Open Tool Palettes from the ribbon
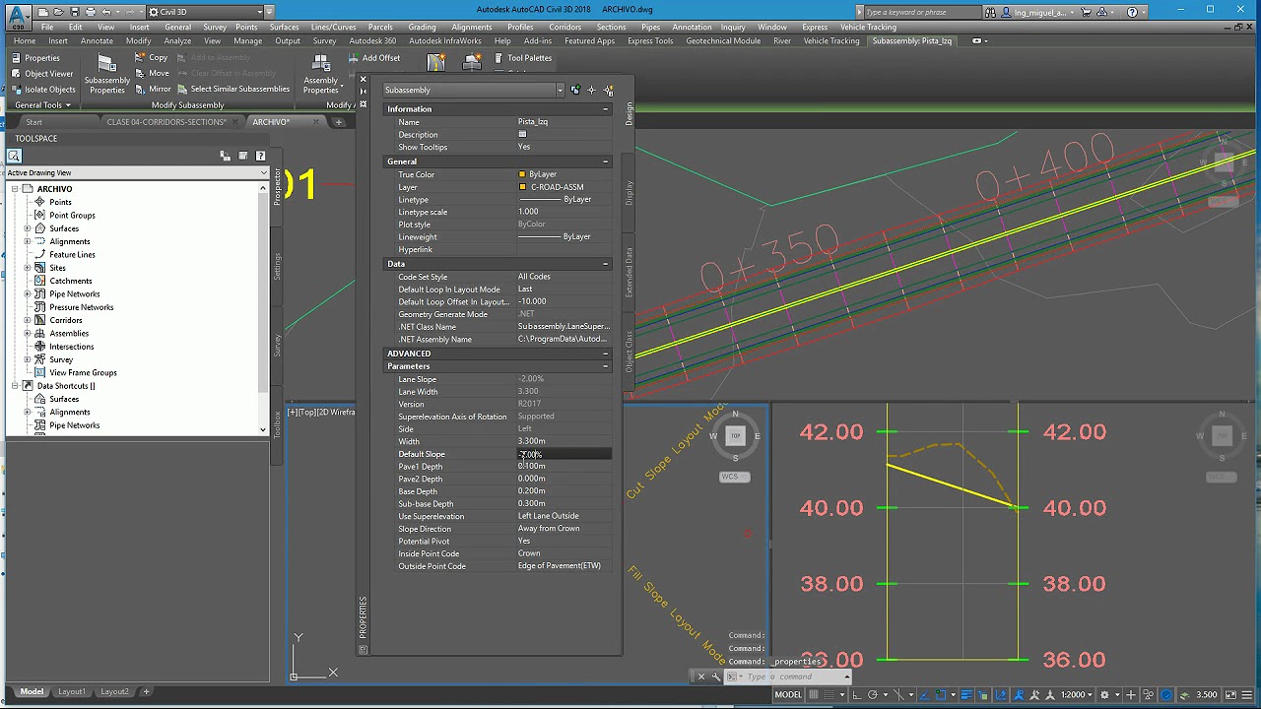The image size is (1261, 709). coord(522,57)
